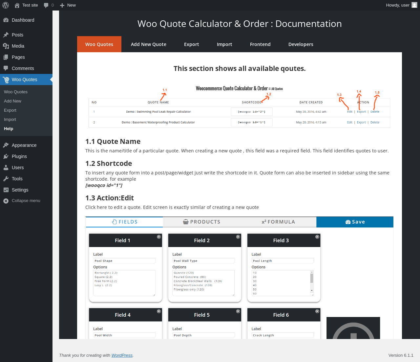Click the Users person icon

click(x=6, y=168)
